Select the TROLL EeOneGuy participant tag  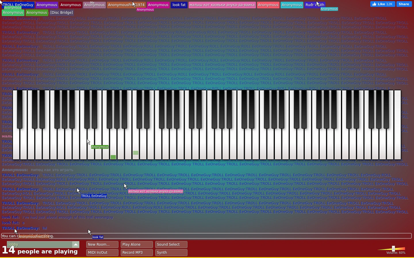(18, 5)
